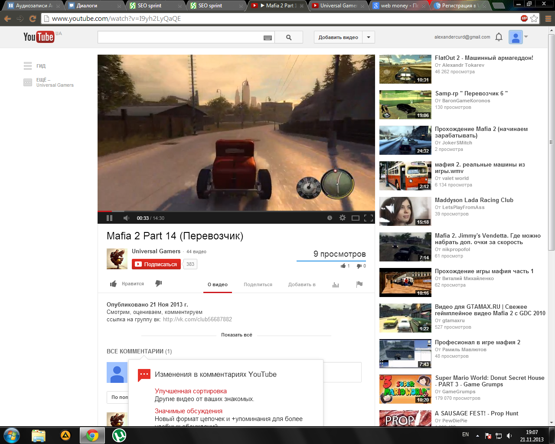Click the Значимые обсуждения heading

(189, 411)
